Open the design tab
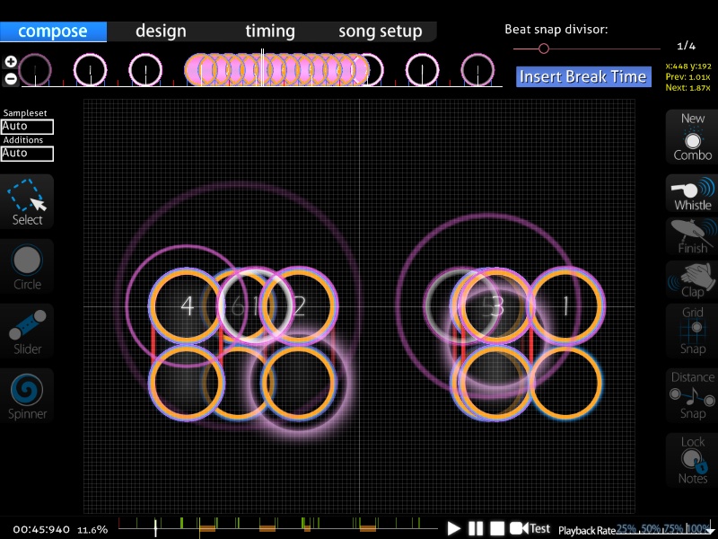Viewport: 718px width, 539px height. click(161, 31)
